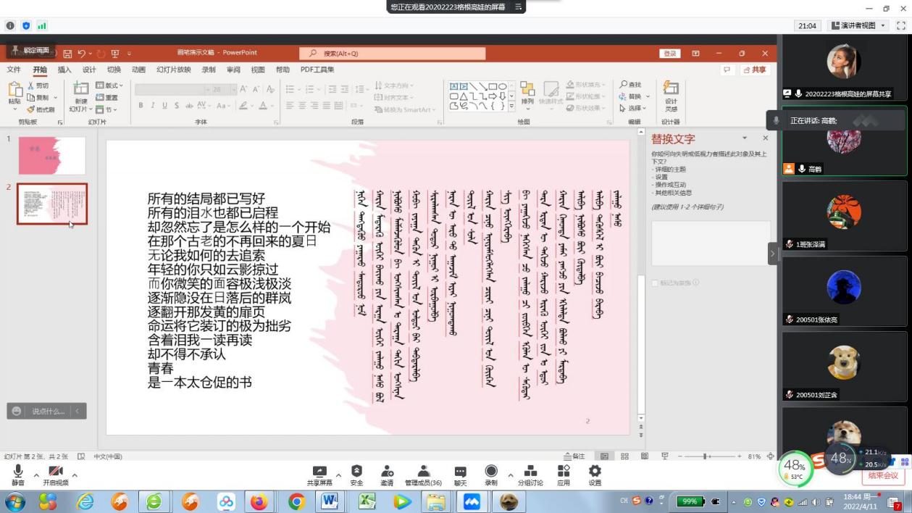This screenshot has height=513, width=912.
Task: Click the 结束会议 end meeting button
Action: coord(882,476)
